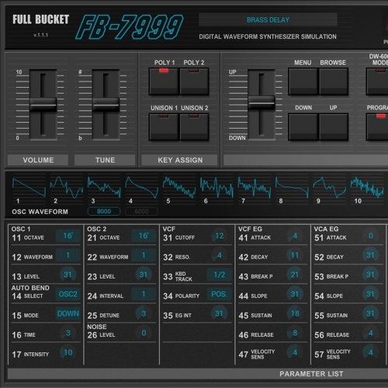Viewport: 388px width, 388px height.
Task: Click VCF cutoff knob
Action: (219, 236)
